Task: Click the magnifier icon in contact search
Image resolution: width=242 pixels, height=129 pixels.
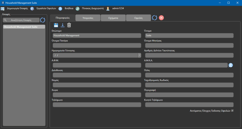Action: tap(5, 20)
